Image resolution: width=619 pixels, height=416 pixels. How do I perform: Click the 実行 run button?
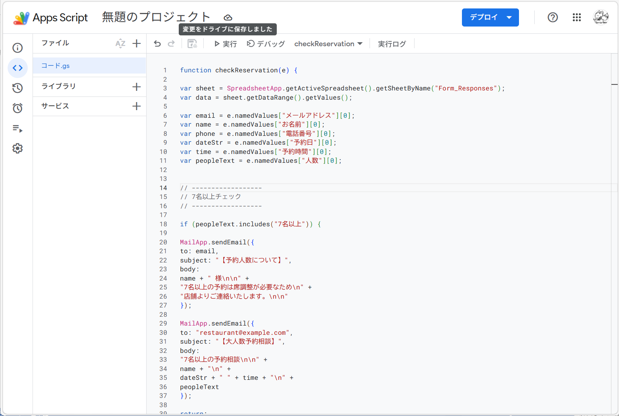pos(225,44)
